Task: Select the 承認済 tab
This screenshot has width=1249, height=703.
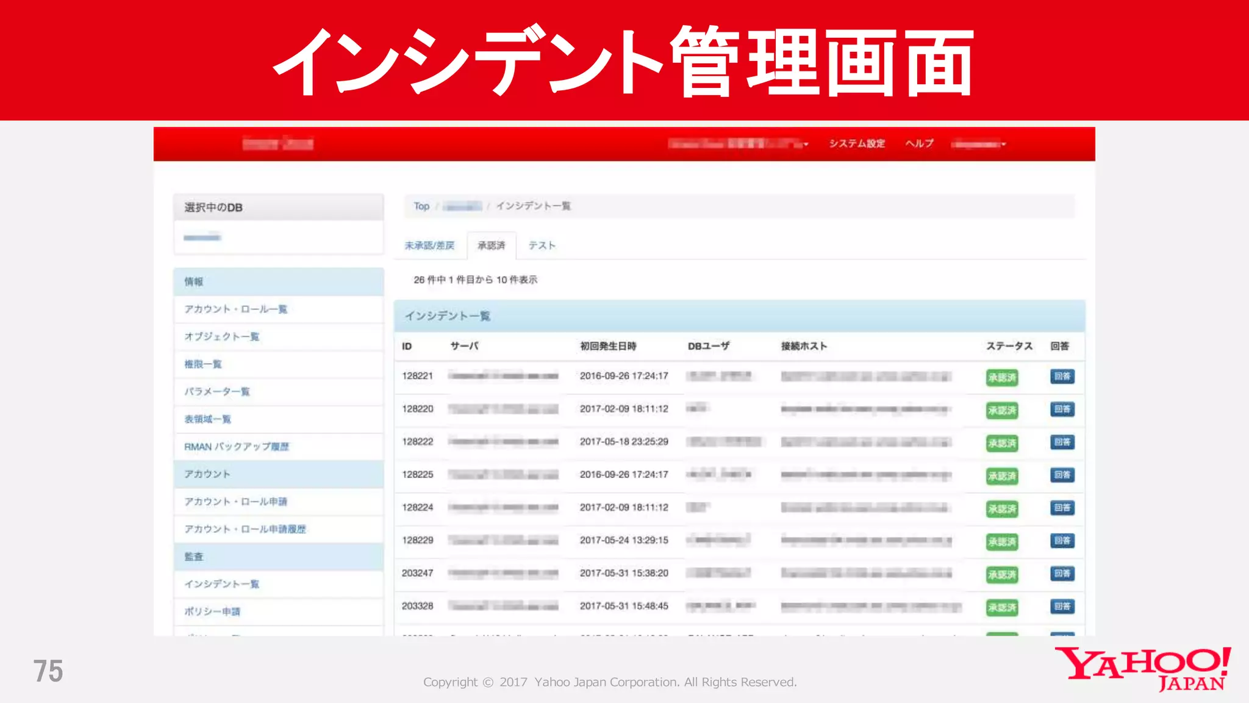Action: [491, 245]
